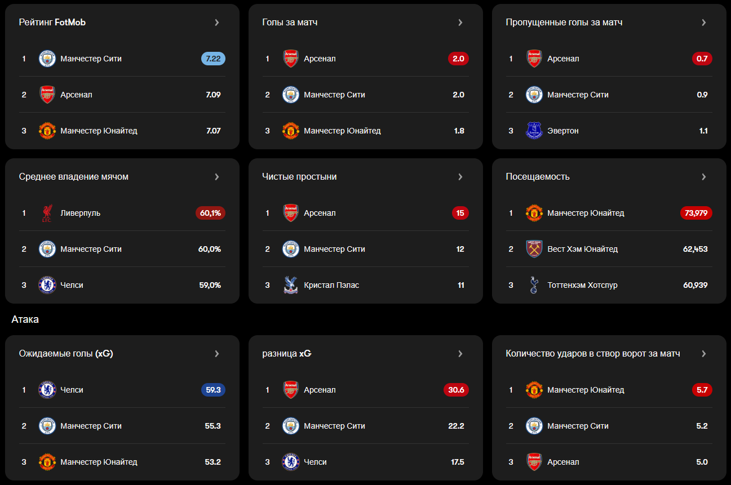Click the 59.3 xG value badge
This screenshot has height=485, width=731.
point(213,390)
